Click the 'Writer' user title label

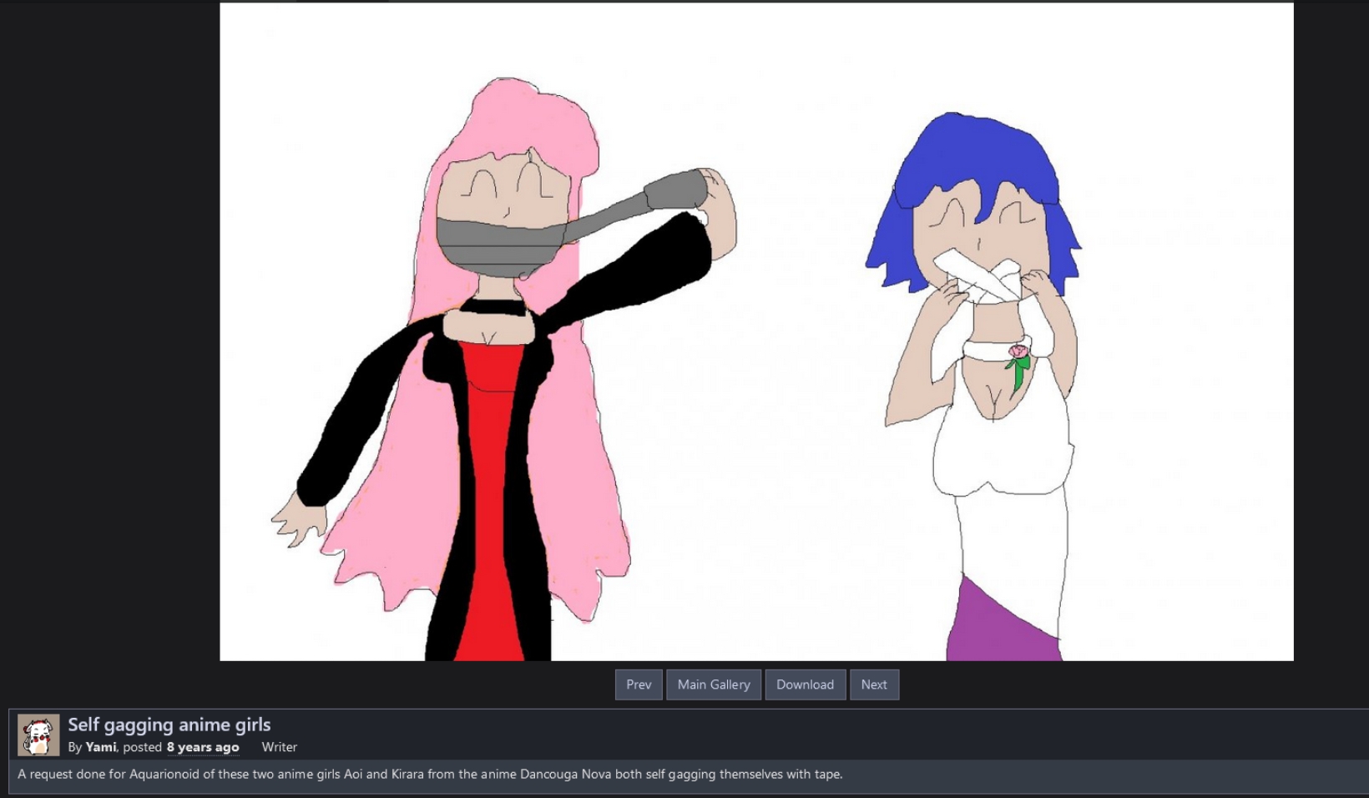click(x=279, y=747)
